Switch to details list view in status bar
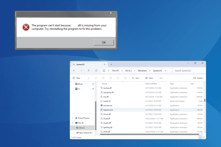The width and height of the screenshot is (221, 147). (200, 138)
